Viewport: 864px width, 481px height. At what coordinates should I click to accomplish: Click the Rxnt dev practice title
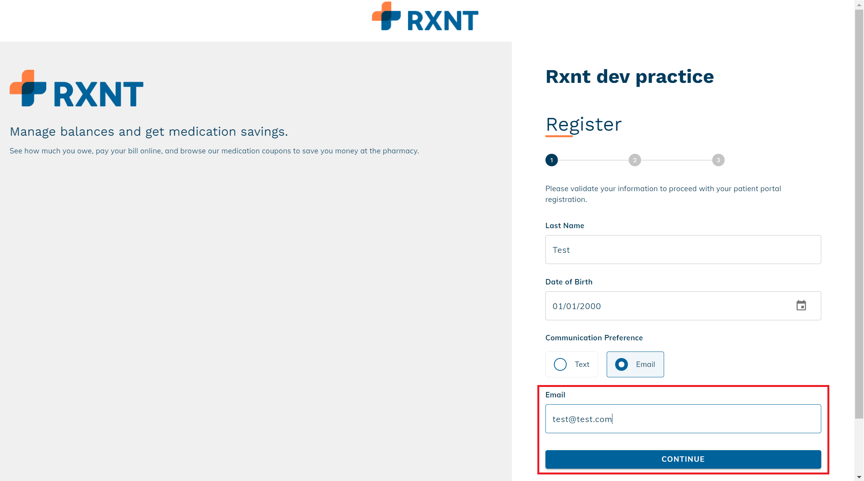(x=629, y=76)
